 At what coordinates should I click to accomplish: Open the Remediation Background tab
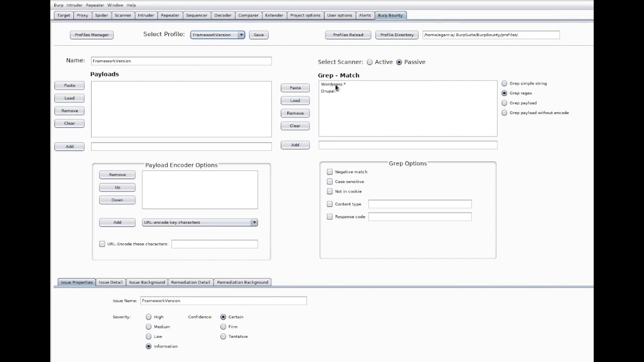click(x=243, y=282)
